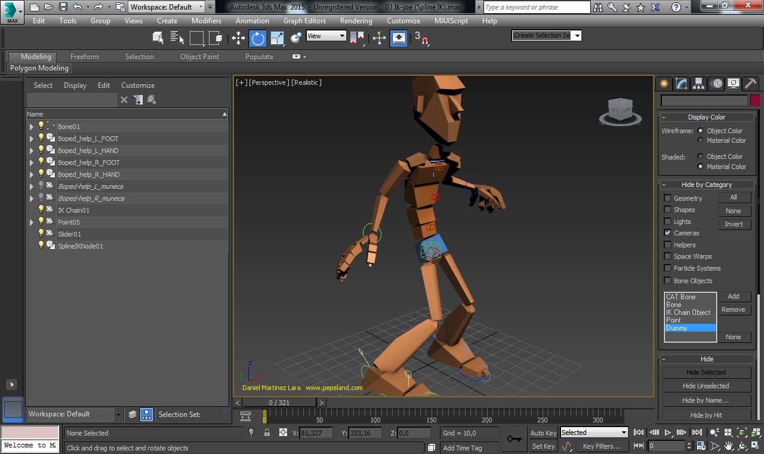The height and width of the screenshot is (454, 764).
Task: Open the Modify command panel tab
Action: [681, 84]
